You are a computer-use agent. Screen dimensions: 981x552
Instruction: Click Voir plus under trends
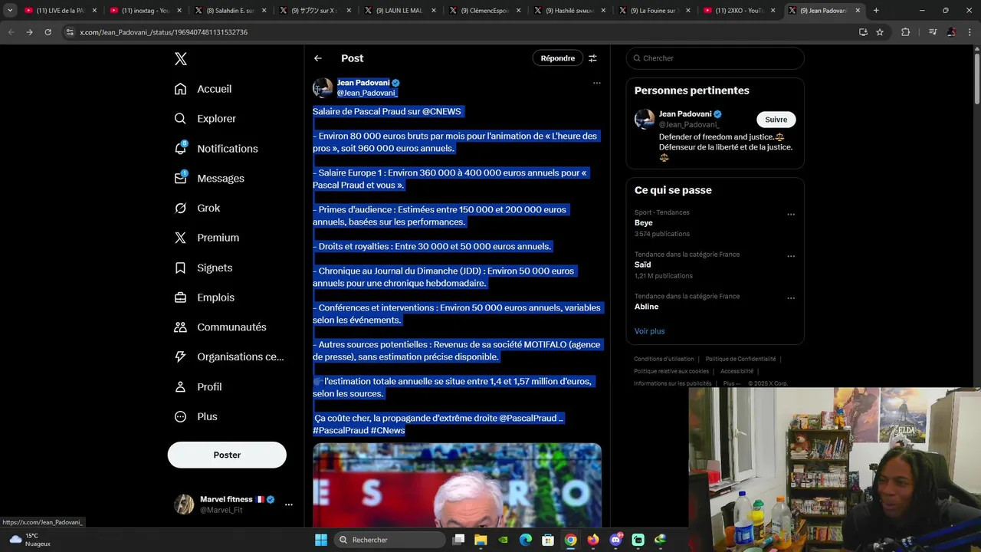[x=650, y=331]
